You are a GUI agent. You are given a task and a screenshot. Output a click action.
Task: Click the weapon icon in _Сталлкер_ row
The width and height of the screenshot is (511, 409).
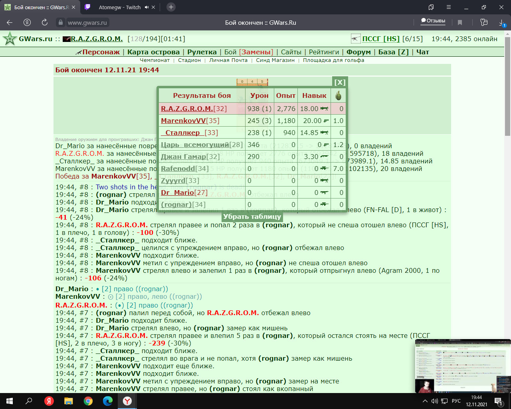(x=324, y=133)
